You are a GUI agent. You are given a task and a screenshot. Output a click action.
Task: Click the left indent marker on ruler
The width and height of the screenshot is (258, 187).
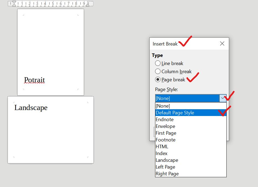[x=14, y=4]
